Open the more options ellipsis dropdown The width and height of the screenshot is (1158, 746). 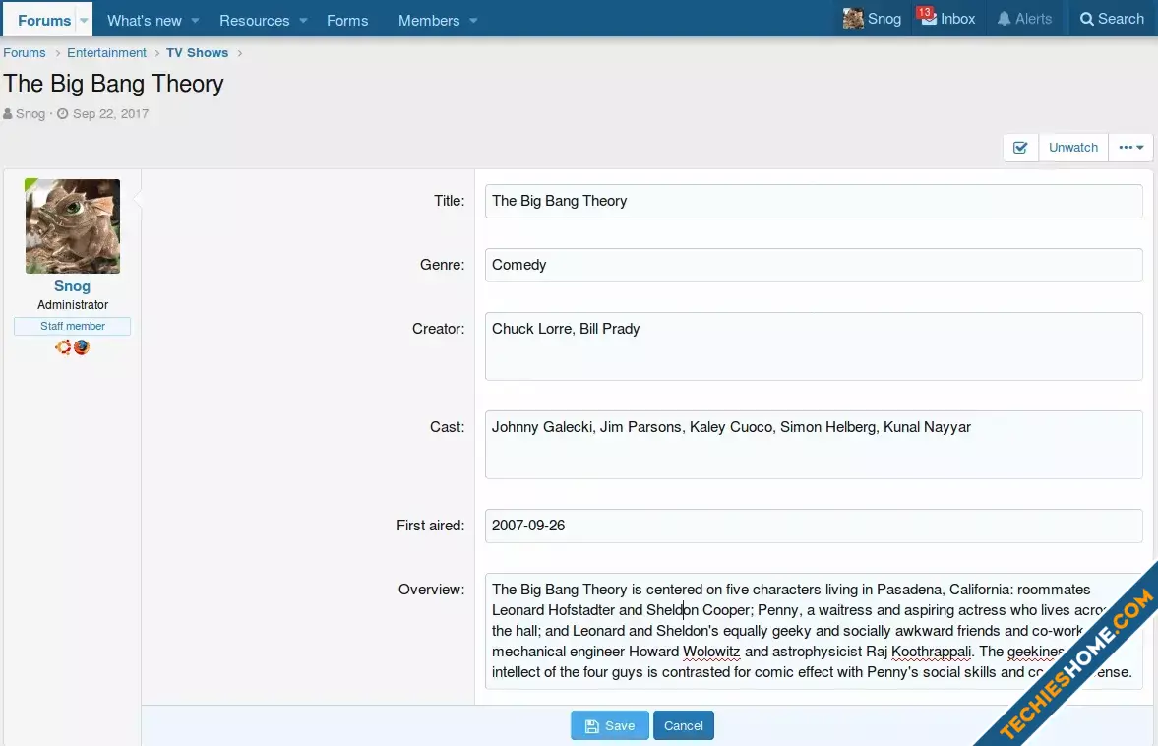coord(1130,147)
